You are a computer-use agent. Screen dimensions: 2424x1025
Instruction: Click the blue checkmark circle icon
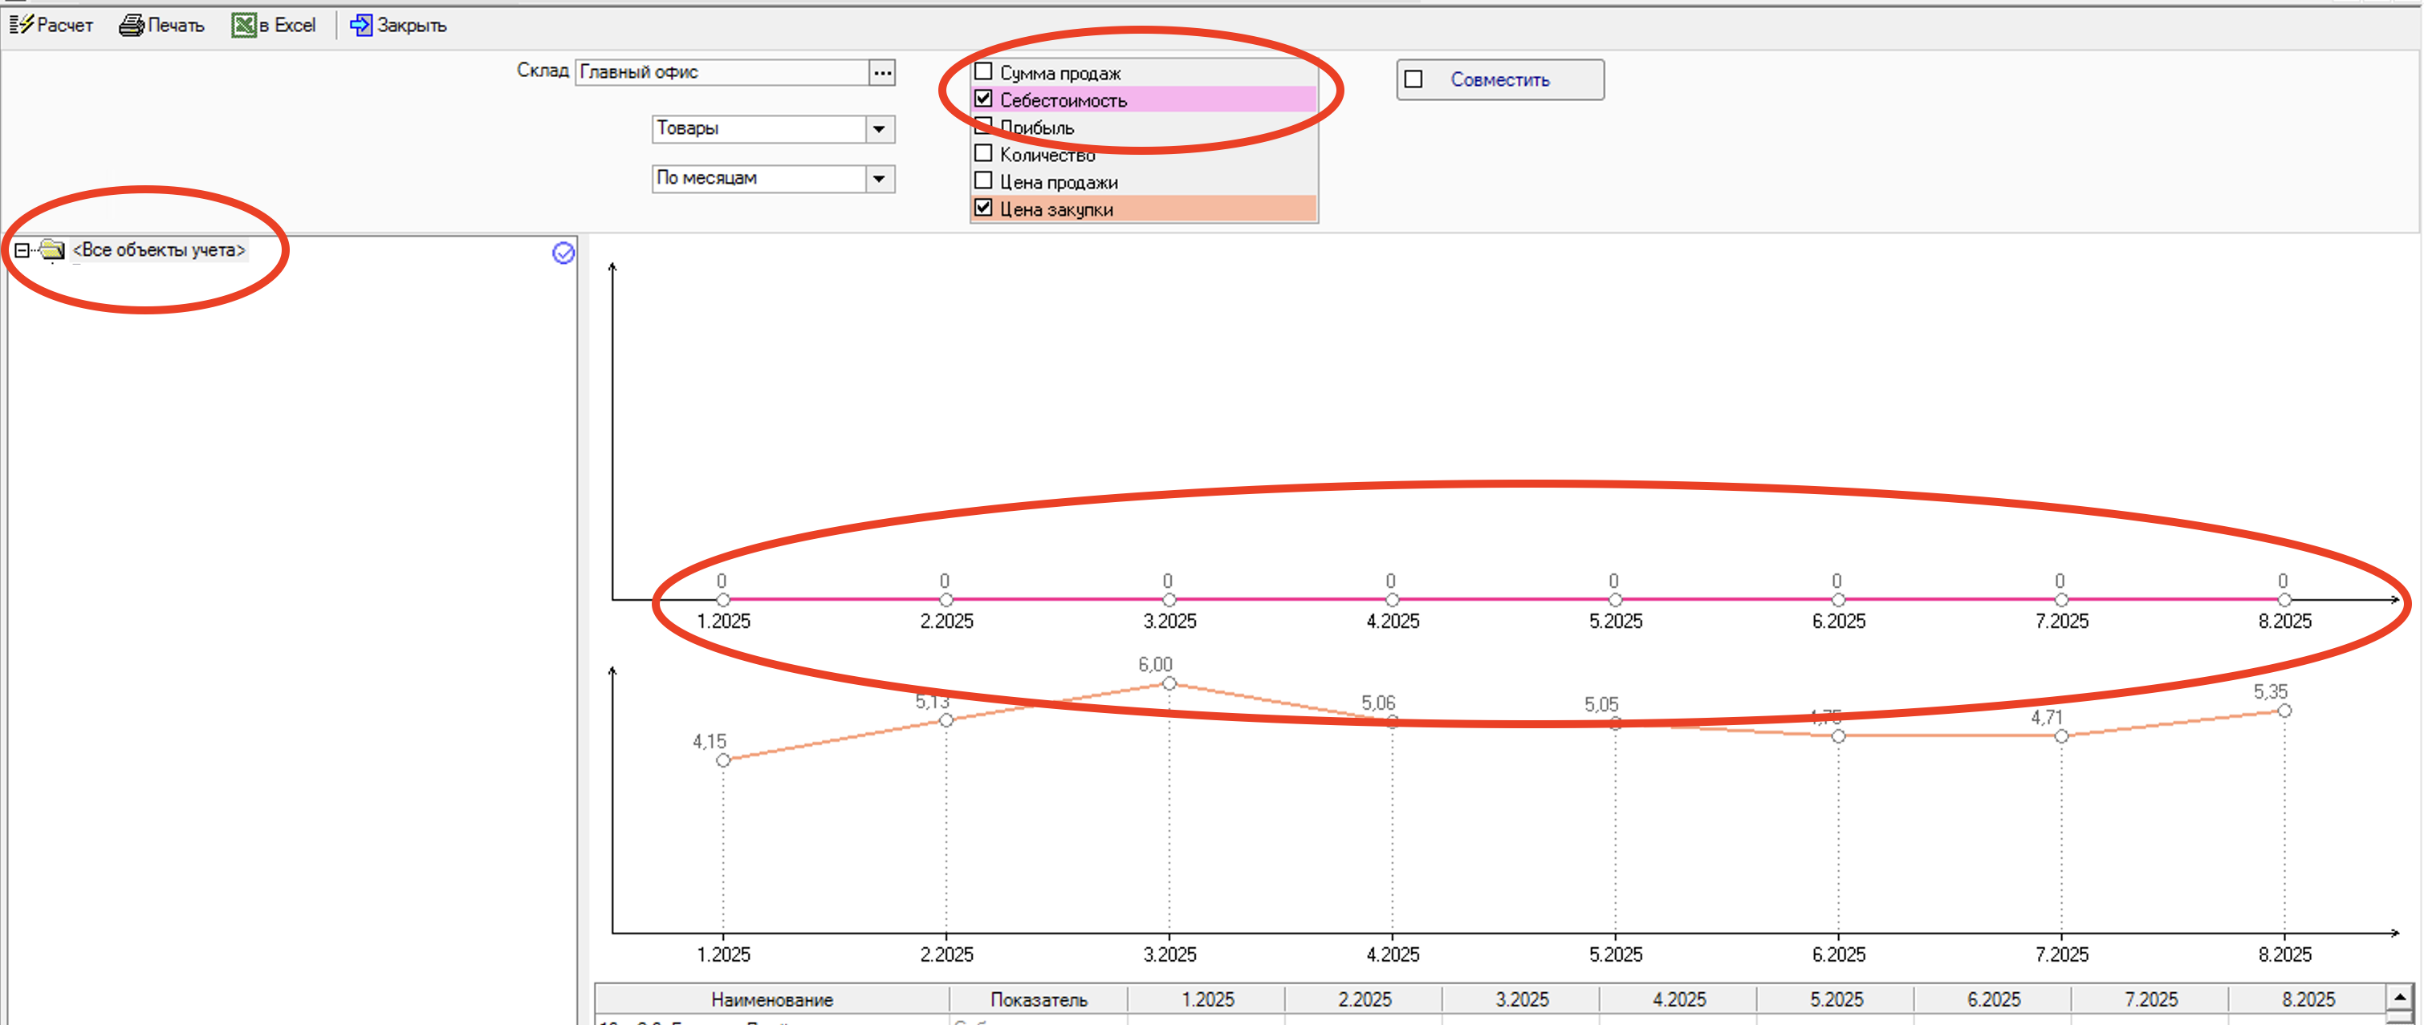tap(563, 253)
